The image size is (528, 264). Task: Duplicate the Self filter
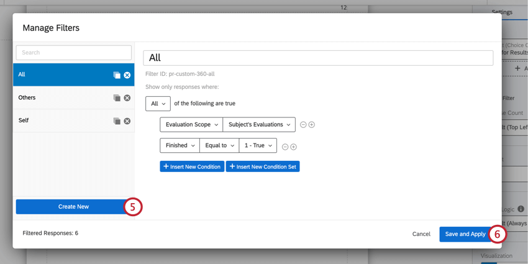117,121
